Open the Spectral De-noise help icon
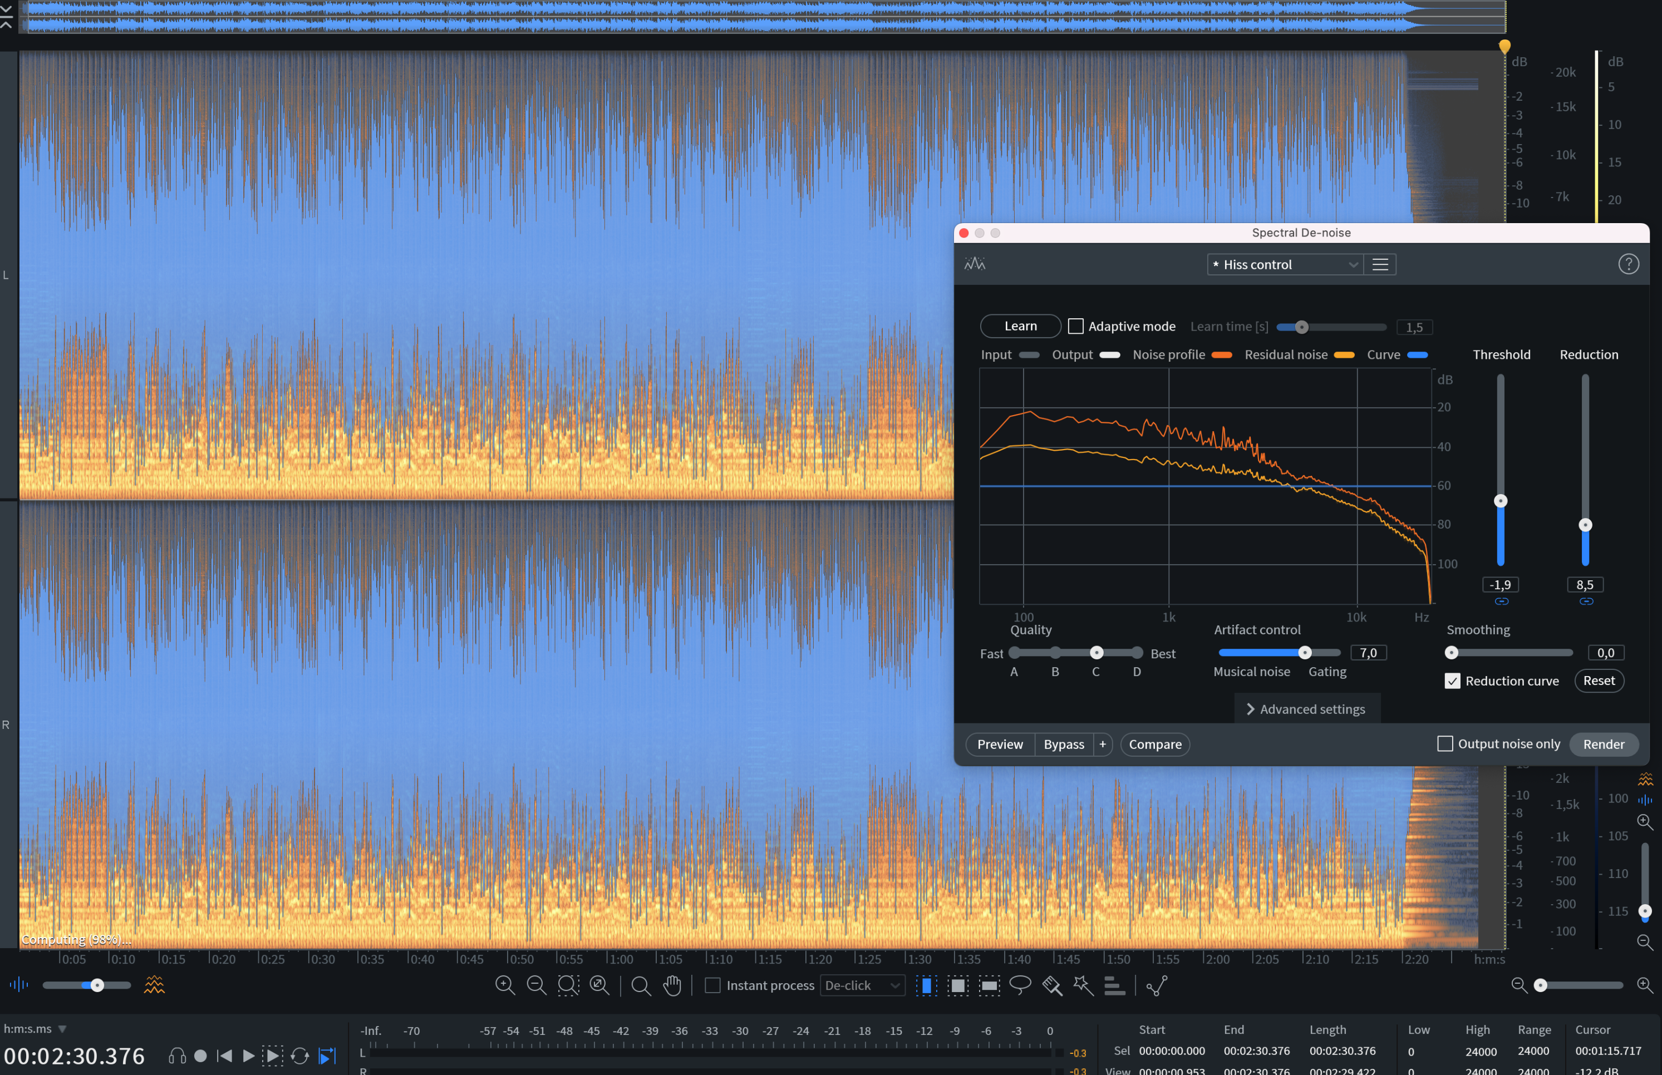The height and width of the screenshot is (1075, 1662). [1629, 264]
